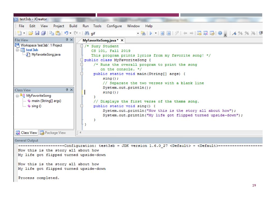The width and height of the screenshot is (276, 207).
Task: Open the Project menu
Action: coord(59,26)
